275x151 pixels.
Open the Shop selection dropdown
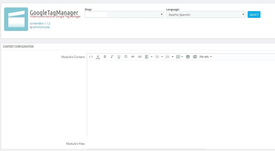point(124,15)
